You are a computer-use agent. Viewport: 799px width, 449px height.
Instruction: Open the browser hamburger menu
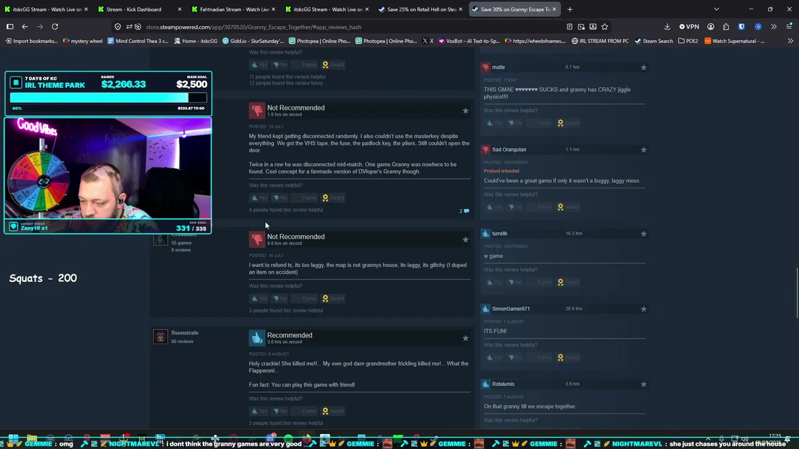tap(789, 27)
